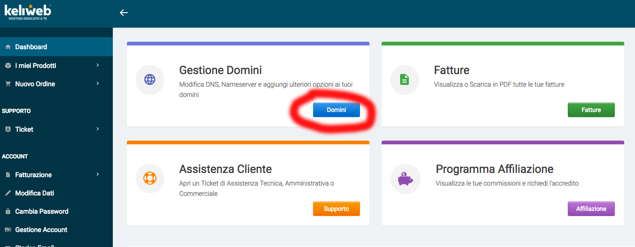Click the orange Supporto button
The height and width of the screenshot is (247, 635).
(x=337, y=209)
